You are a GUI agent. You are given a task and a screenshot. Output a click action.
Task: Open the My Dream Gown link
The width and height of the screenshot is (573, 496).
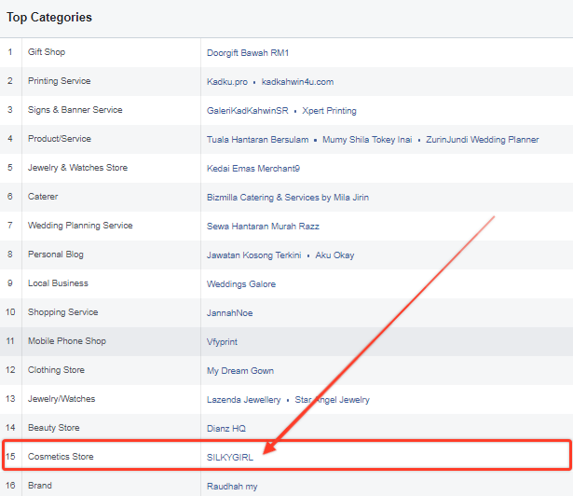click(240, 370)
